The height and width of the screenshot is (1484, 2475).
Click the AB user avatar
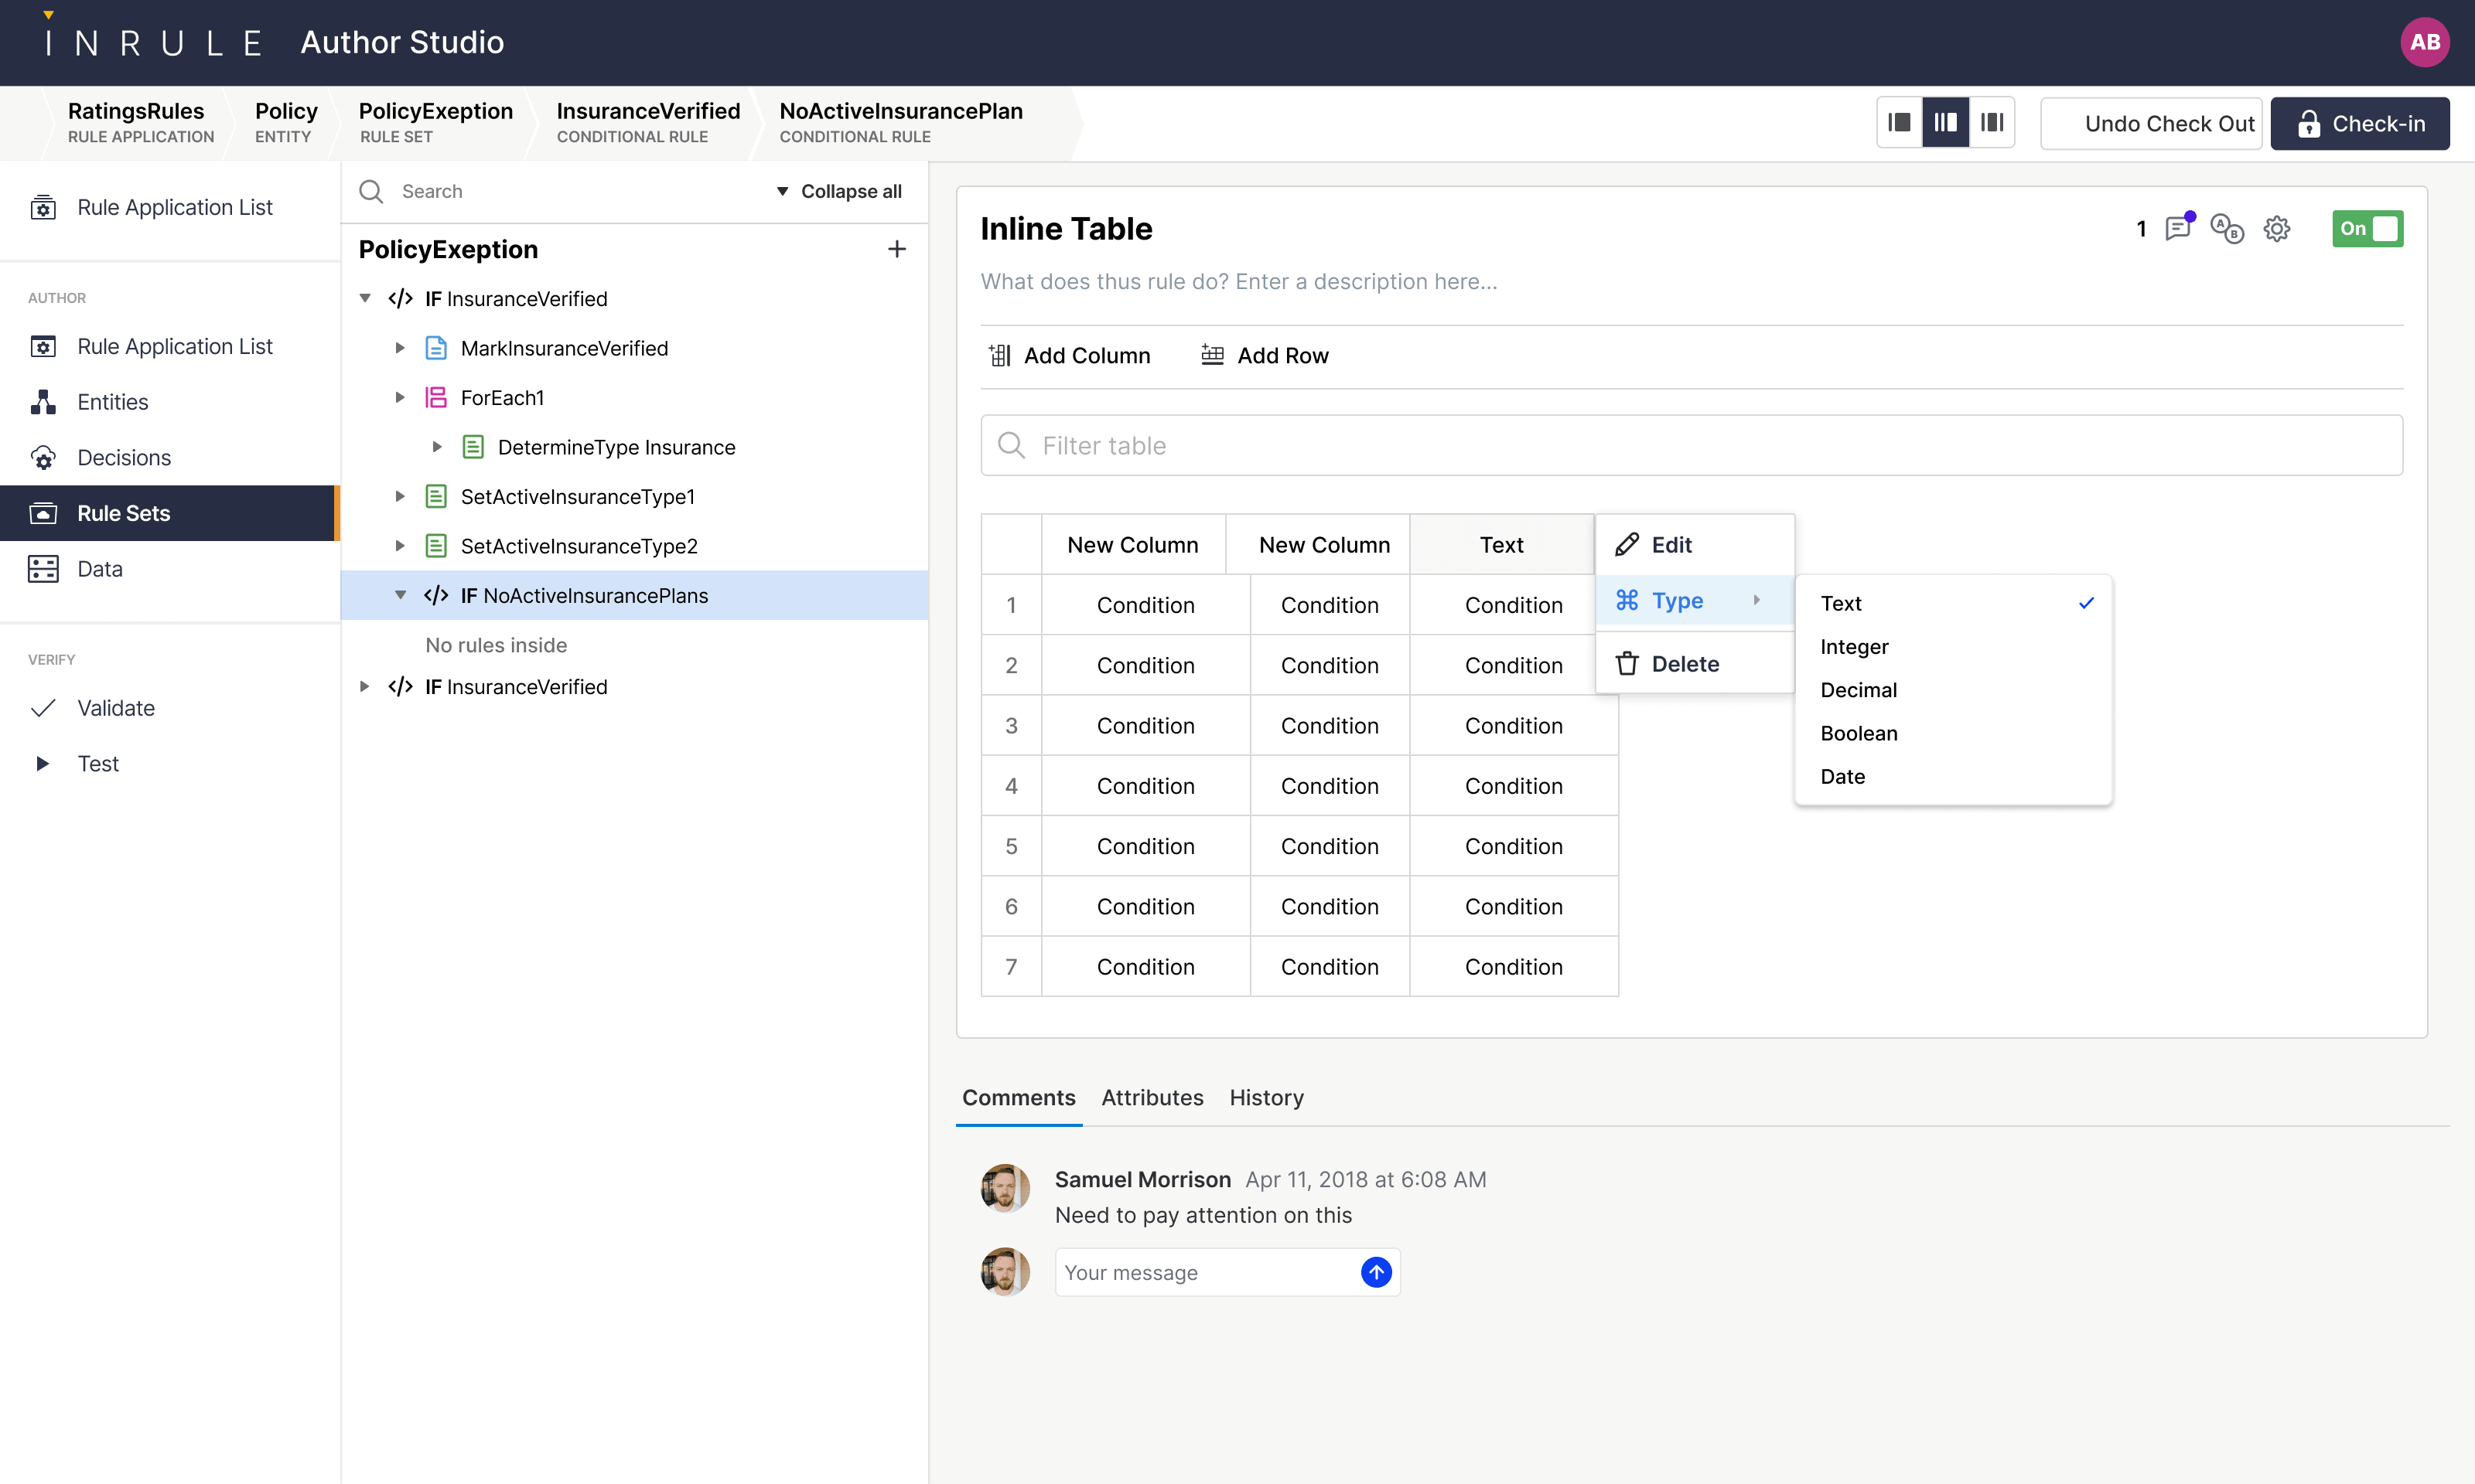(2425, 42)
